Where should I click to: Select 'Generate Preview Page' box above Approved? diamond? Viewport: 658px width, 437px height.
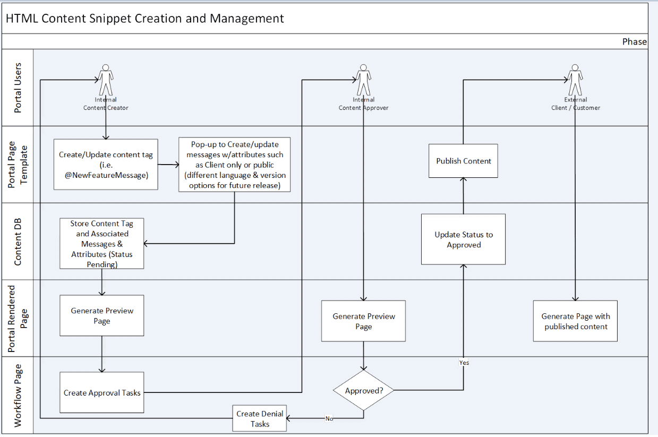[x=363, y=321]
